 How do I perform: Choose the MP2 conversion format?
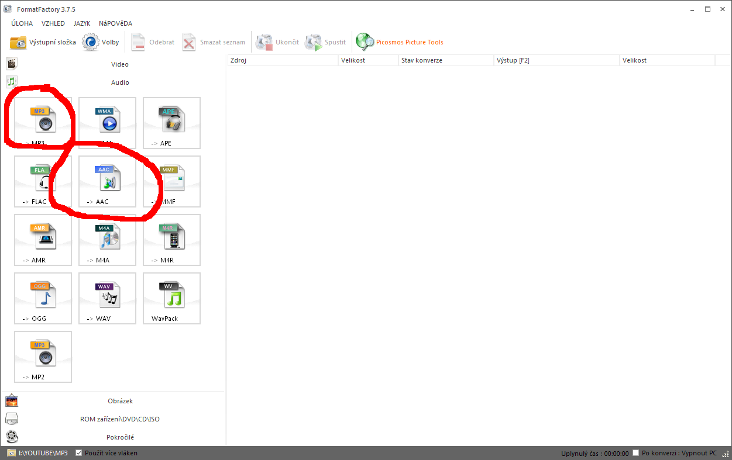43,357
